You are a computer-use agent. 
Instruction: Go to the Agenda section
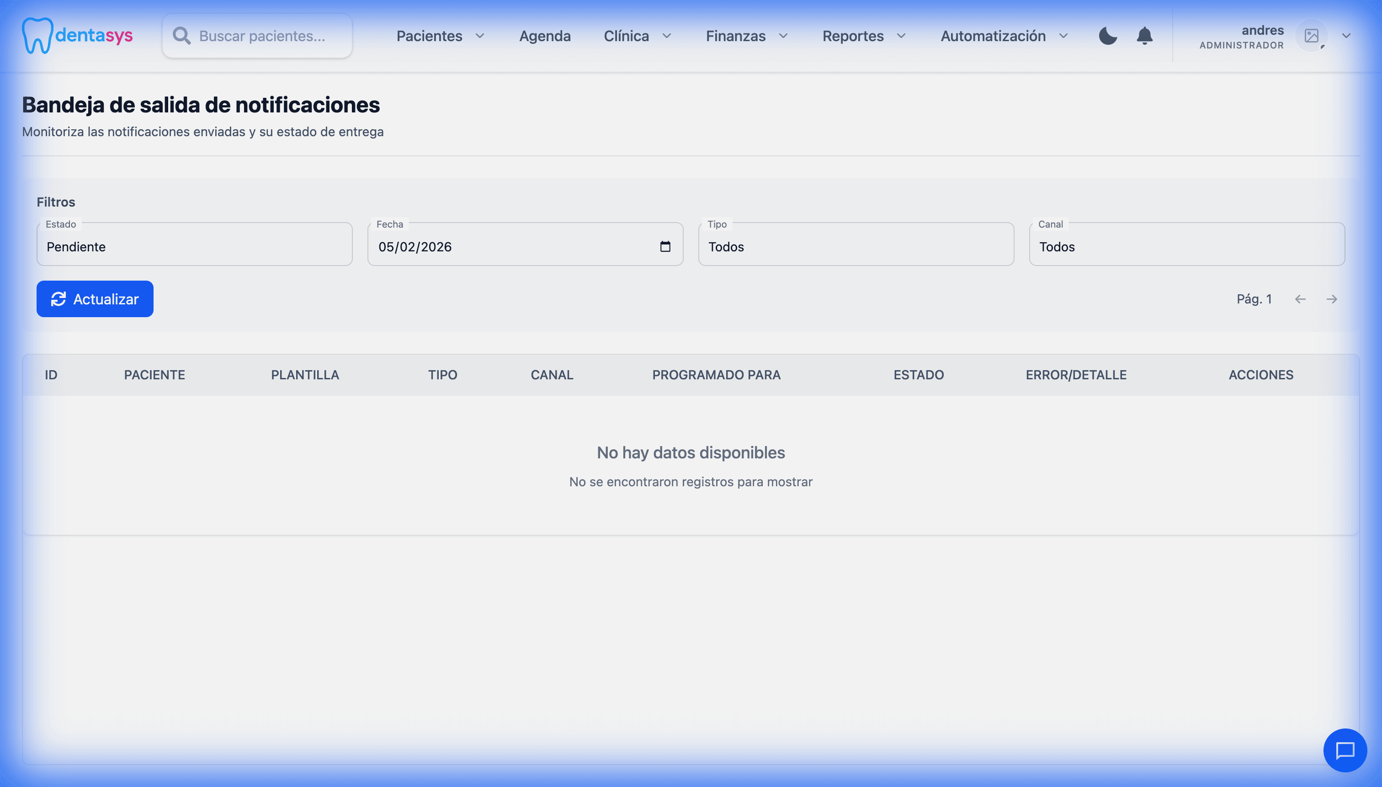pyautogui.click(x=544, y=36)
